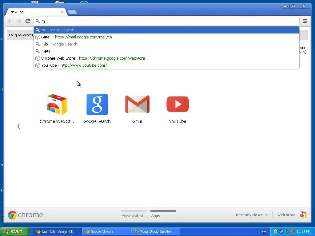Choose the 'm - Google Search' suggestion

[166, 30]
